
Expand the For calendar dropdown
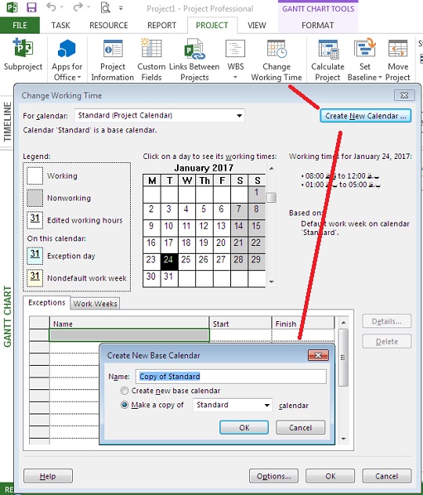(240, 116)
